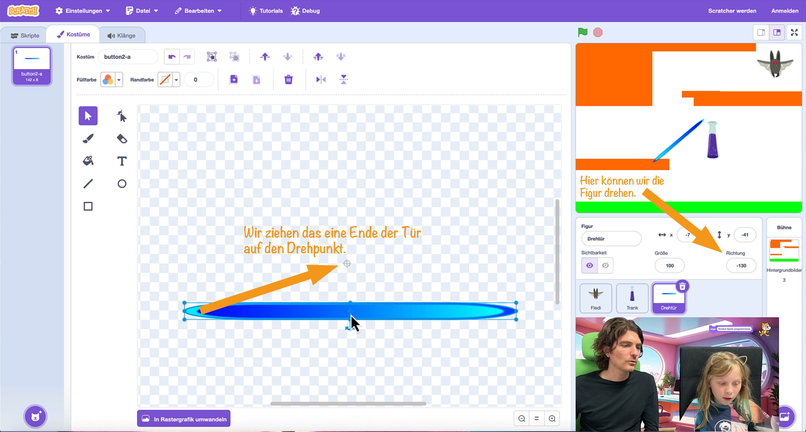Switch to small stage layout
This screenshot has width=806, height=432.
[761, 33]
